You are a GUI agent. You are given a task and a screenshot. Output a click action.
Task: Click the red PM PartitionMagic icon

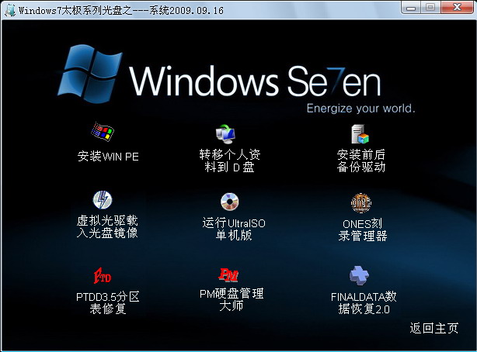pyautogui.click(x=228, y=274)
